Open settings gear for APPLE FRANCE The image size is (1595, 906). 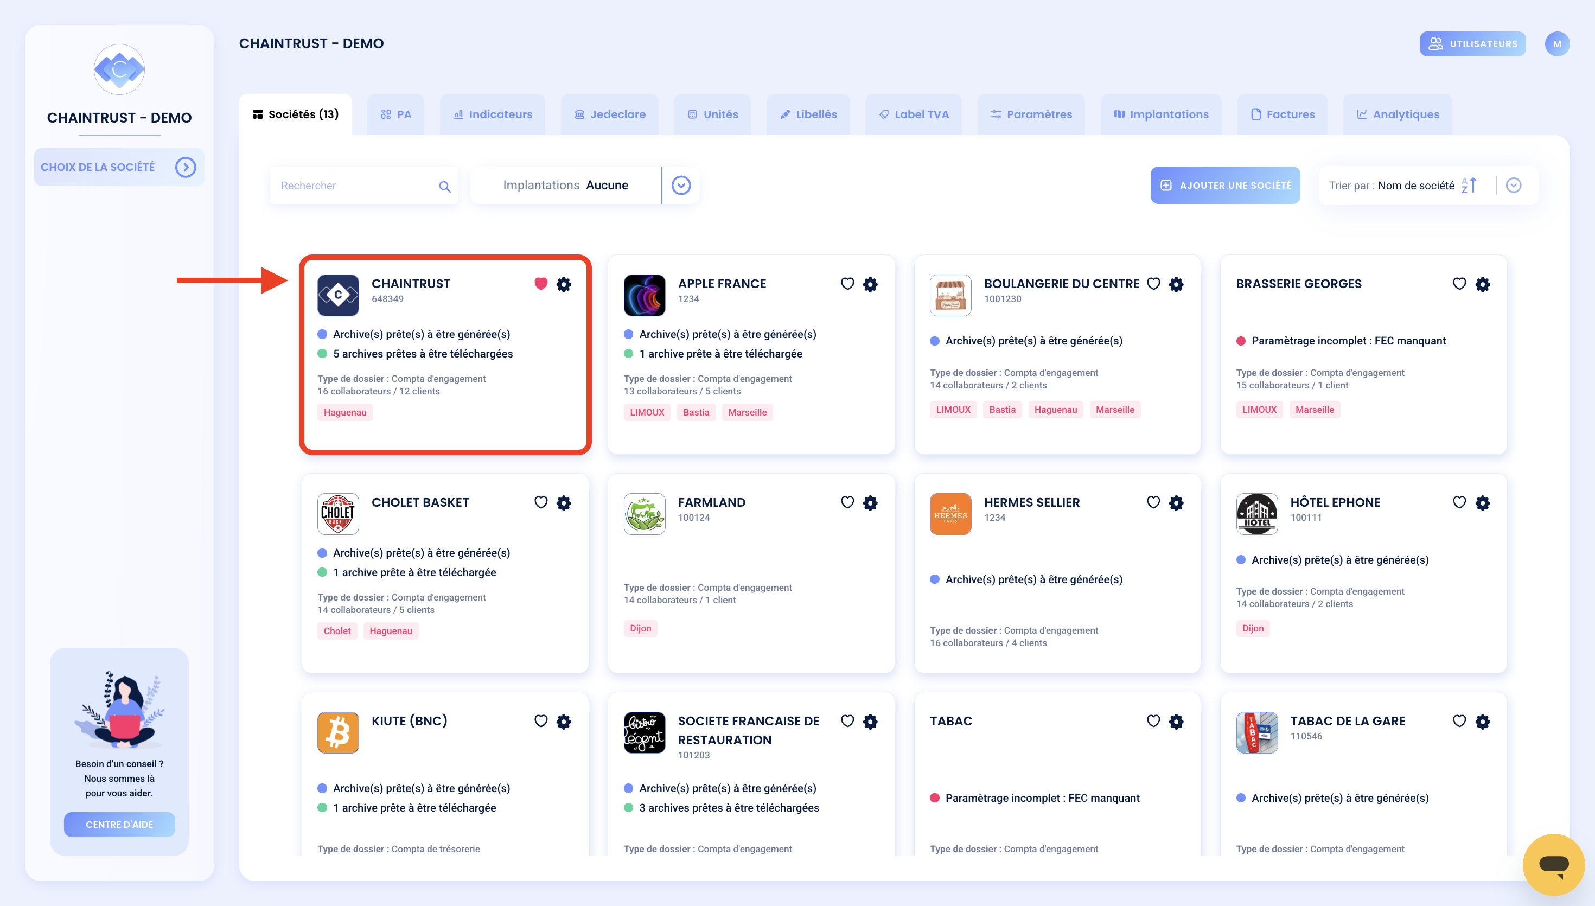870,284
